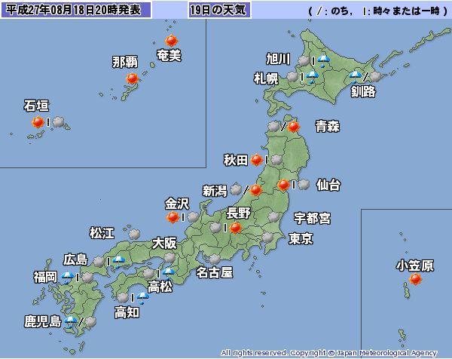Click the umbrella icon for Kushiro (釧路)

pyautogui.click(x=355, y=75)
